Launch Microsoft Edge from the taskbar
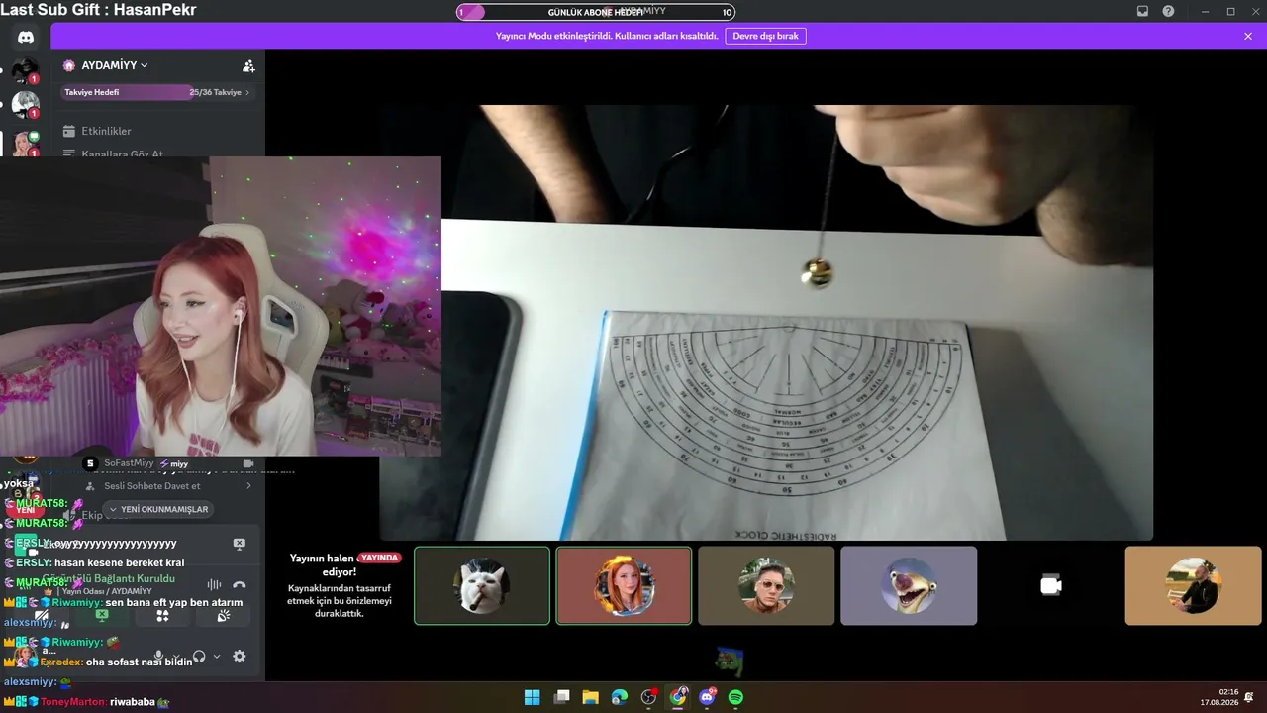1267x713 pixels. pos(620,697)
